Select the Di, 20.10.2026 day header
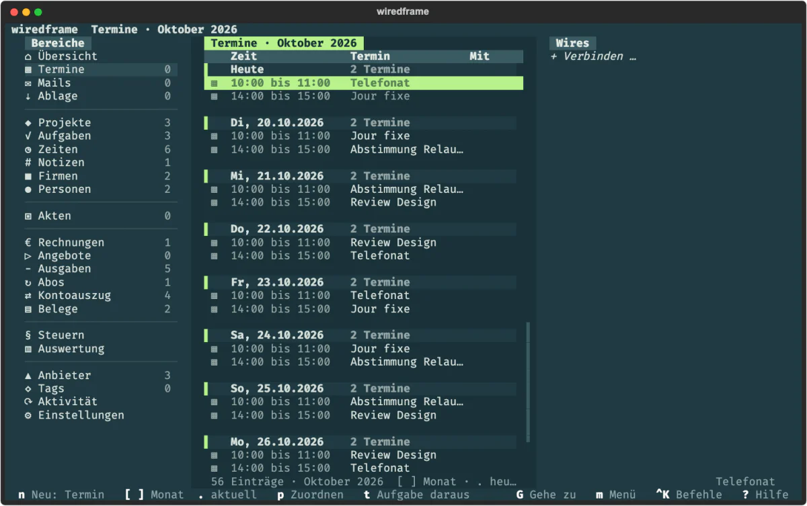 (x=360, y=123)
